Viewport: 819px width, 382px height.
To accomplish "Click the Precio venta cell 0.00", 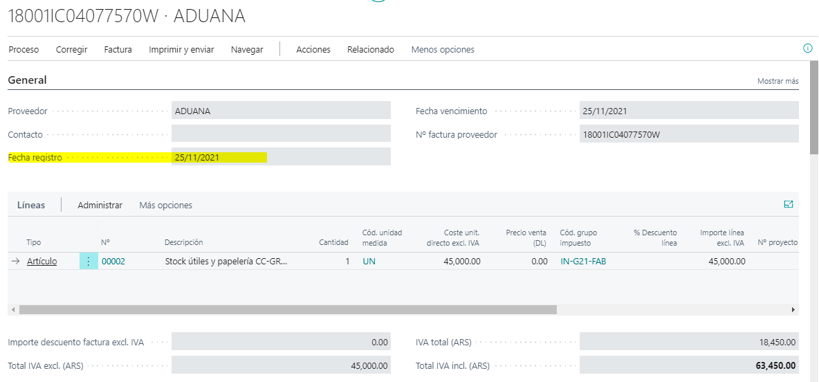I will click(x=539, y=262).
